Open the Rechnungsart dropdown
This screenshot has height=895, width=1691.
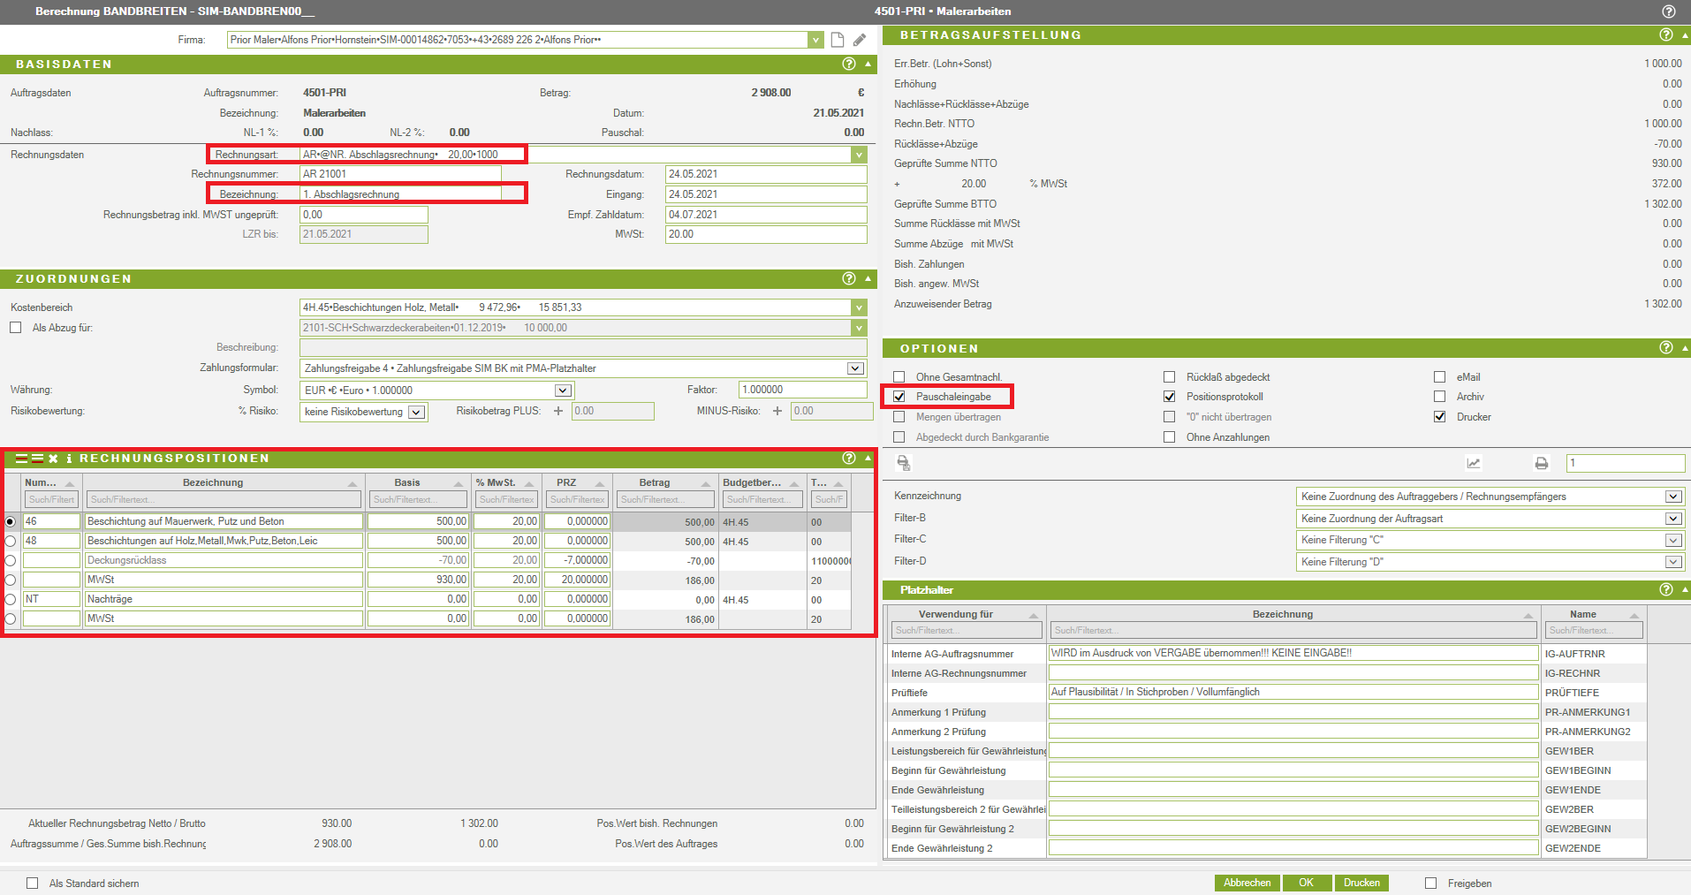(x=858, y=155)
